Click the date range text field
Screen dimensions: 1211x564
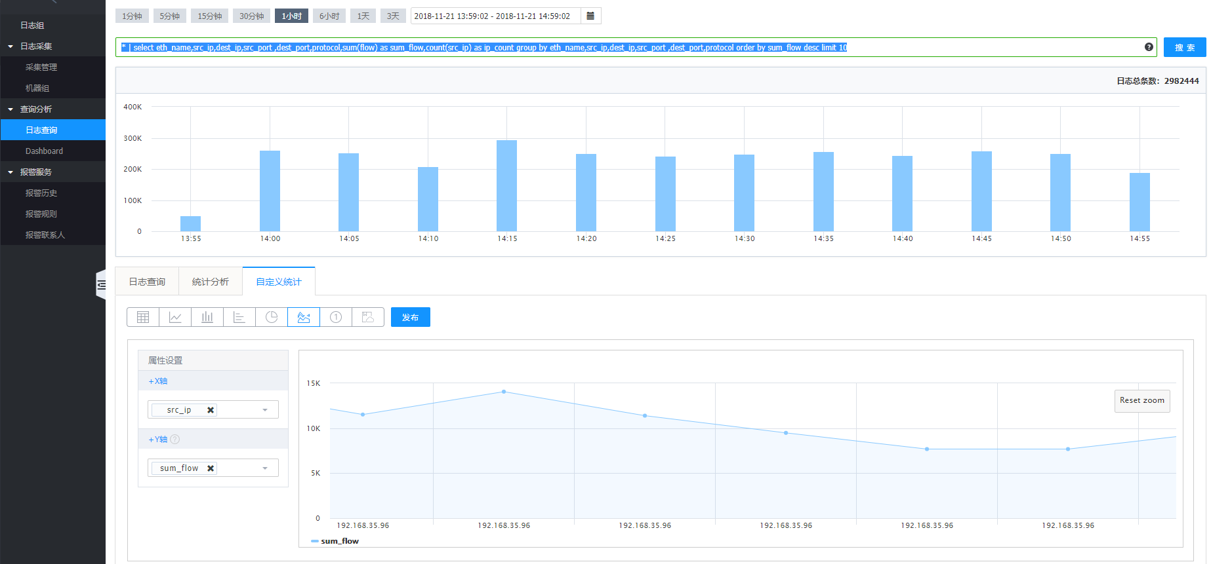coord(496,16)
